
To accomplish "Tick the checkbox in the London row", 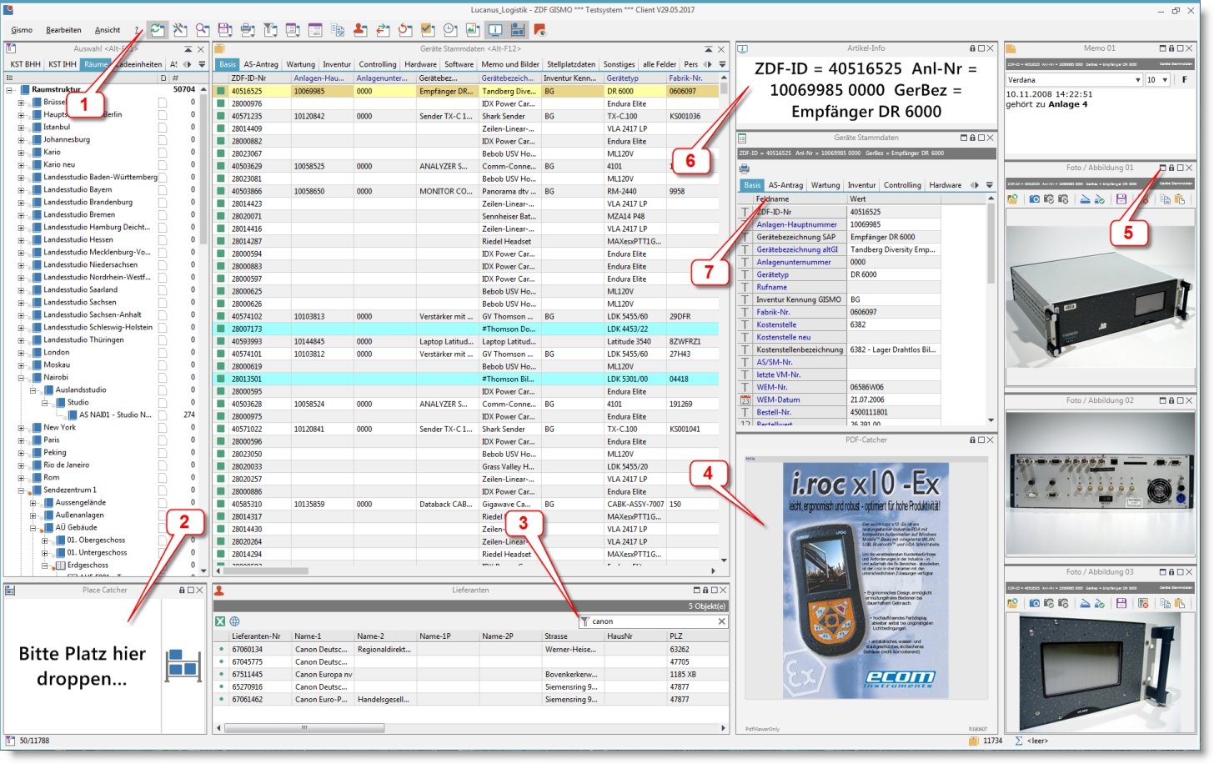I will click(x=163, y=353).
